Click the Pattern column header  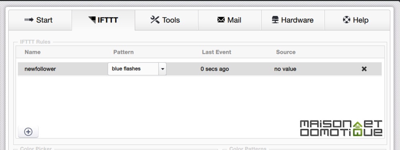pos(124,52)
